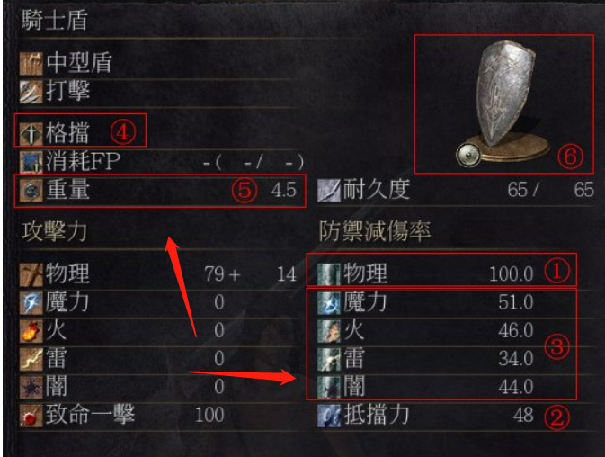This screenshot has height=457, width=605.
Task: Click the 攻擊力 section heading
Action: pos(55,231)
